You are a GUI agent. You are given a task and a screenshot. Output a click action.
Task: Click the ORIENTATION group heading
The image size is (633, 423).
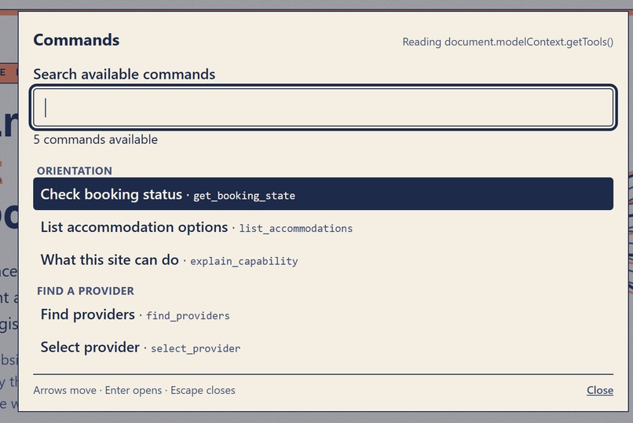coord(75,171)
